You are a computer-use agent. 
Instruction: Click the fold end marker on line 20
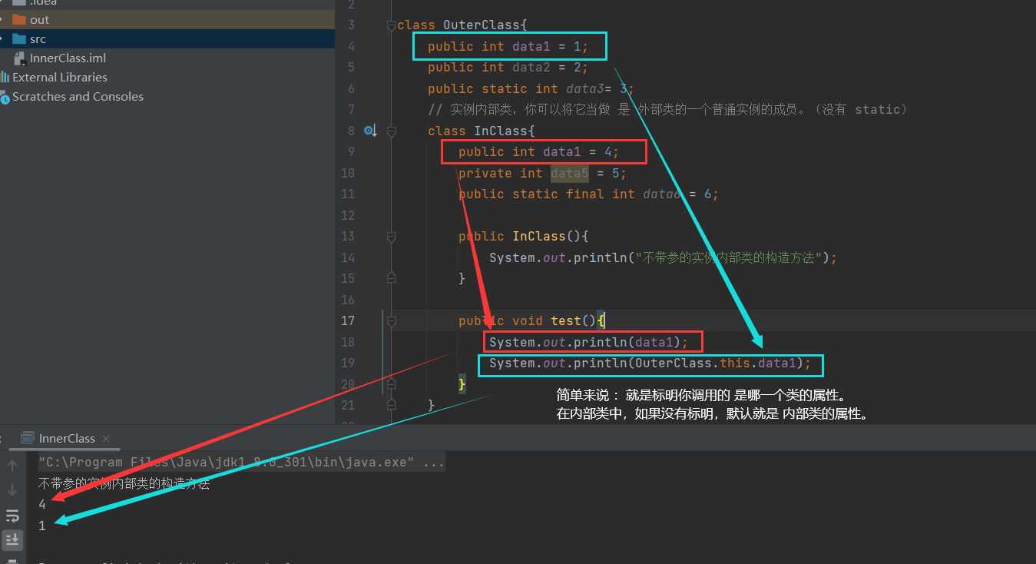tap(392, 383)
